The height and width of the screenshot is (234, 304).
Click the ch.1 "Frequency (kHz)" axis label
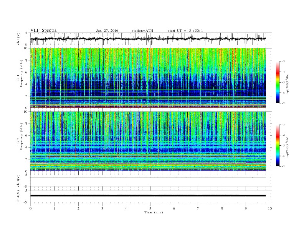[21, 73]
